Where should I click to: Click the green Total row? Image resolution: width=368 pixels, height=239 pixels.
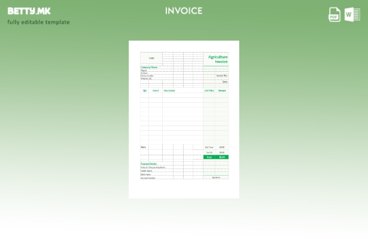pos(215,157)
